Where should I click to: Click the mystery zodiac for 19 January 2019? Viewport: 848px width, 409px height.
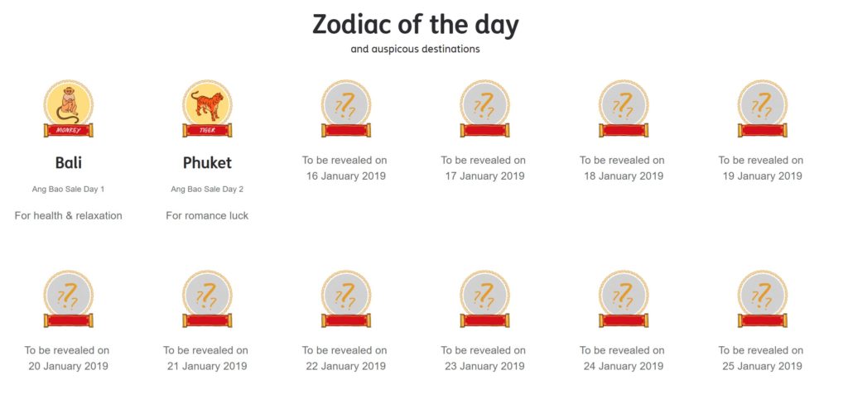[x=762, y=108]
